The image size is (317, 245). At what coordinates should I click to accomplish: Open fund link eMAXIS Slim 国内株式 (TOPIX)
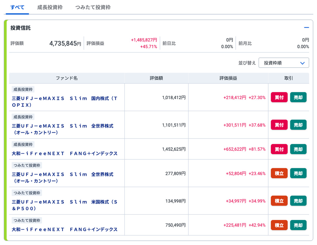[65, 102]
